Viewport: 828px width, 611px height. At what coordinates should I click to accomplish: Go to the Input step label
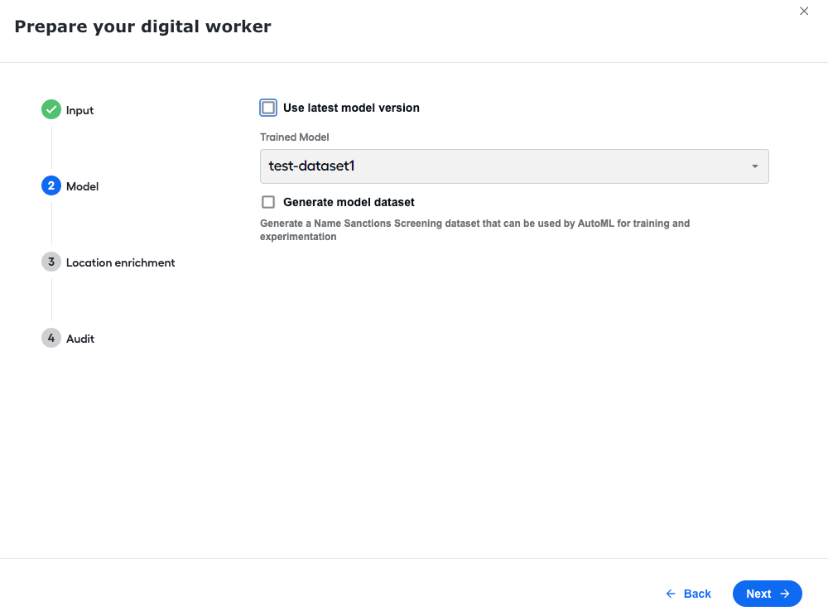(x=79, y=110)
